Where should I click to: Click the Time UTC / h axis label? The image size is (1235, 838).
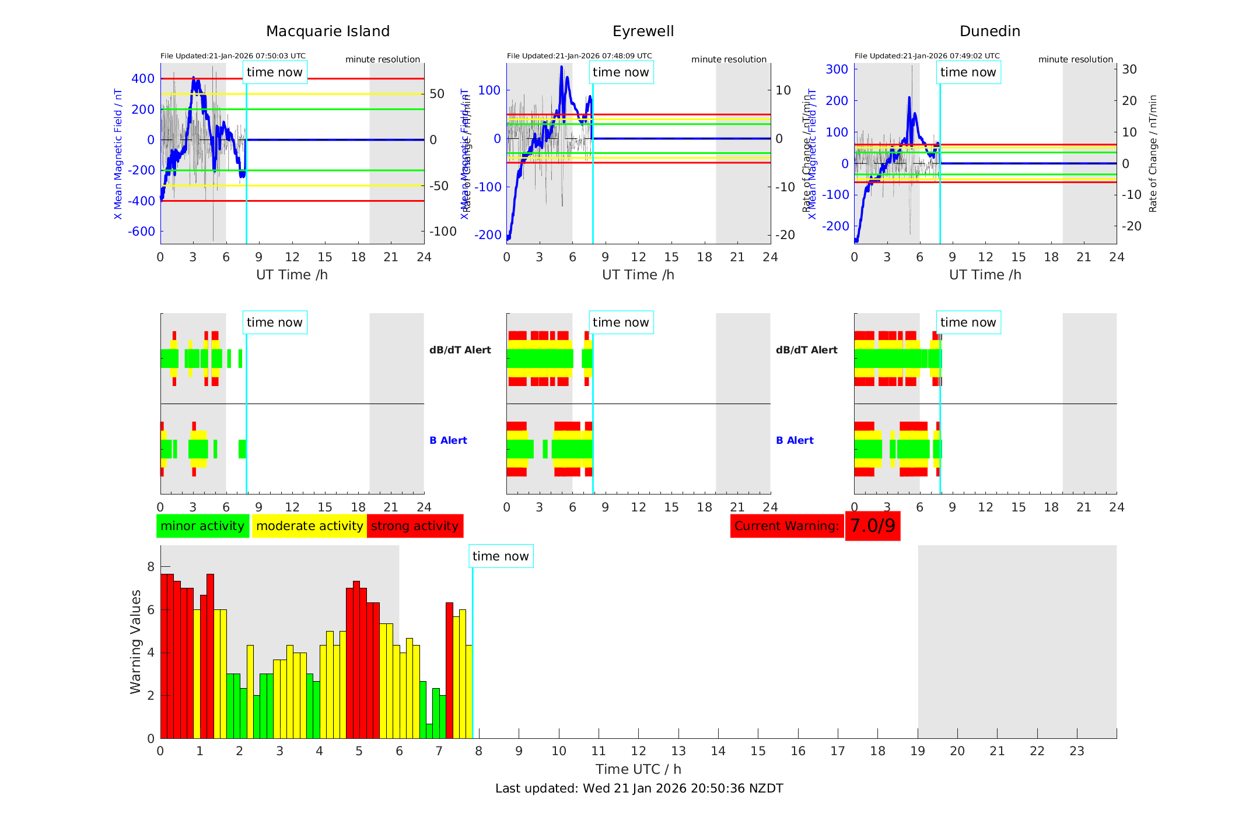click(x=638, y=769)
